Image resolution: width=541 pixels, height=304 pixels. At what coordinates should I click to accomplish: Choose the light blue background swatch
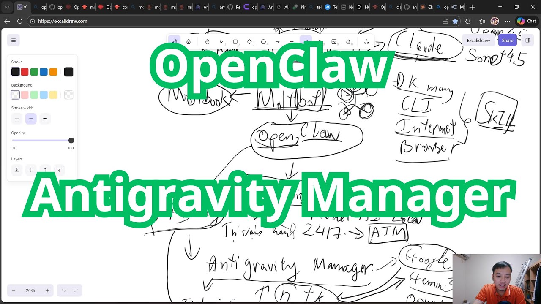pyautogui.click(x=44, y=95)
